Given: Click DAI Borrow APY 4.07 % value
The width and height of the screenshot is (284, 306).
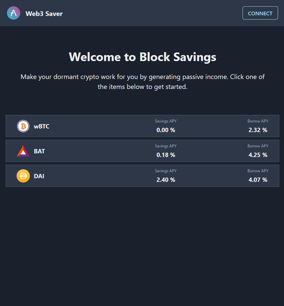Looking at the screenshot, I should [258, 180].
